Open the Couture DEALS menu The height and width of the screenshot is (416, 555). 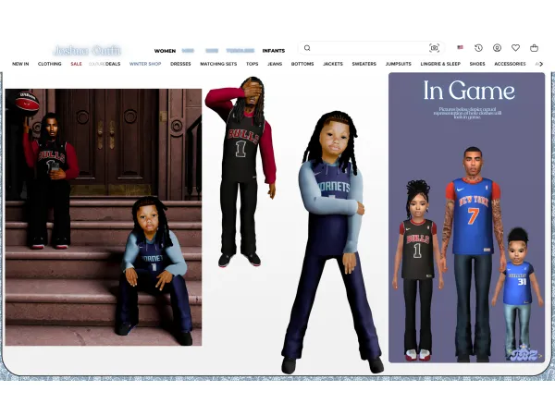click(105, 64)
